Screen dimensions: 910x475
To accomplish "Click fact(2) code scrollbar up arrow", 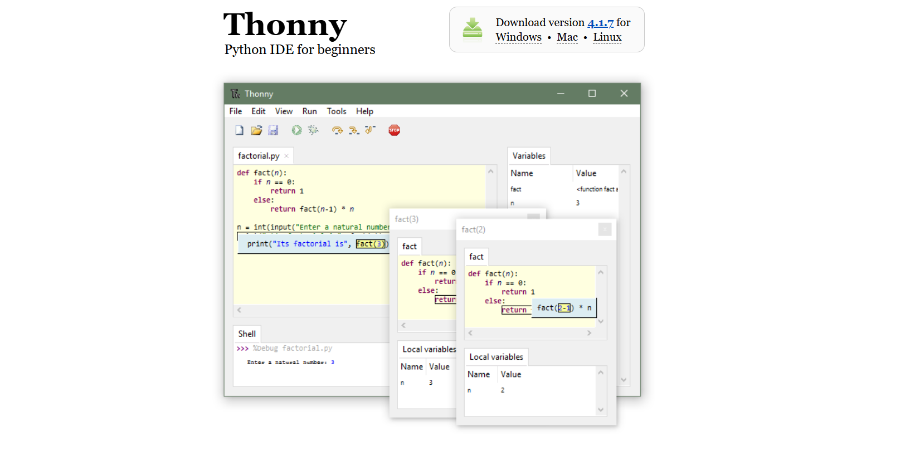I will (601, 272).
